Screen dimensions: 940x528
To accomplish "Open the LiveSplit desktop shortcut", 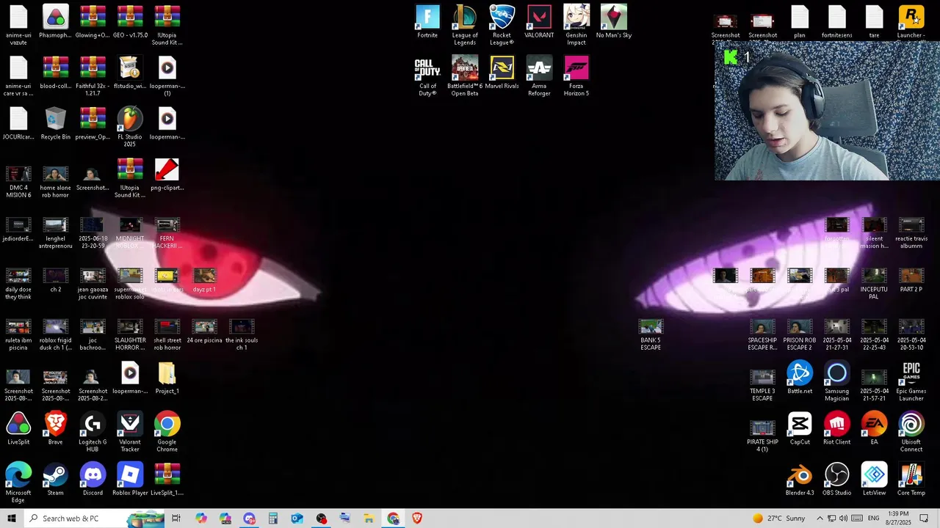I will click(x=18, y=428).
